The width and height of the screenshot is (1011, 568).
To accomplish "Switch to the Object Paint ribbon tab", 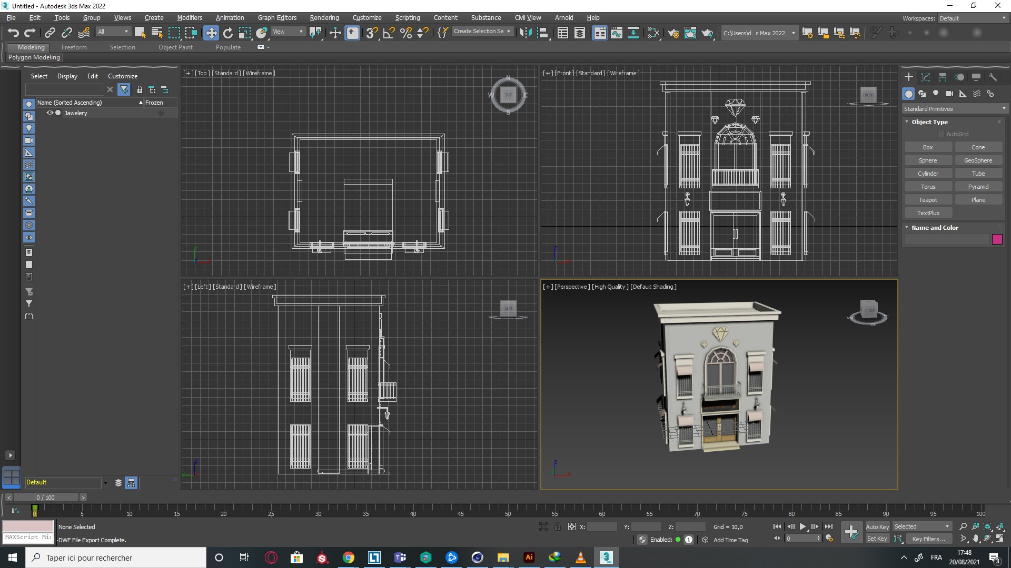I will (175, 47).
